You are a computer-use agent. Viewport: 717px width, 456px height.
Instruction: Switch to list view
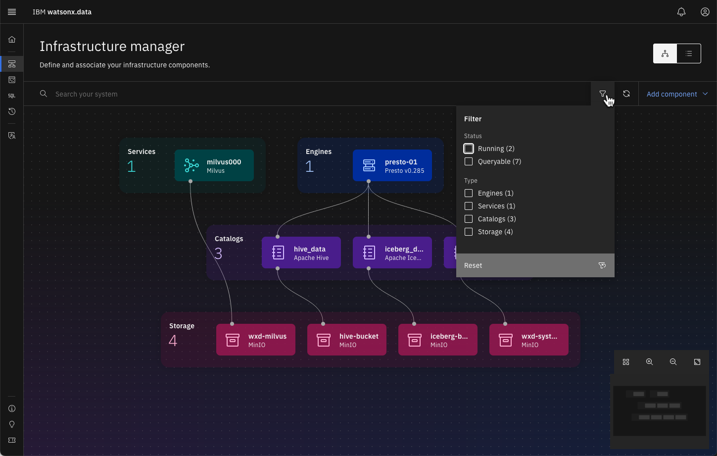coord(689,53)
